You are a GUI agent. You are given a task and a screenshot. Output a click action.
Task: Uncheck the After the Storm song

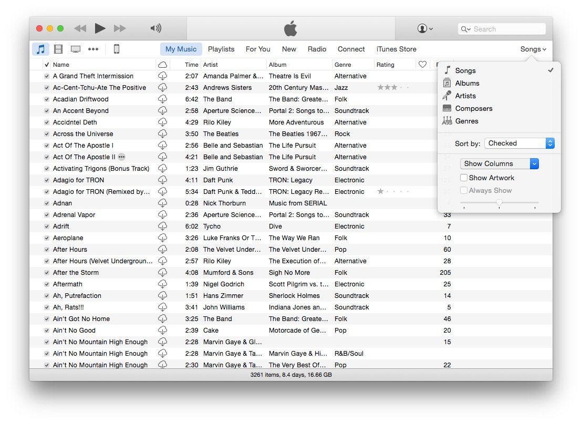(47, 273)
